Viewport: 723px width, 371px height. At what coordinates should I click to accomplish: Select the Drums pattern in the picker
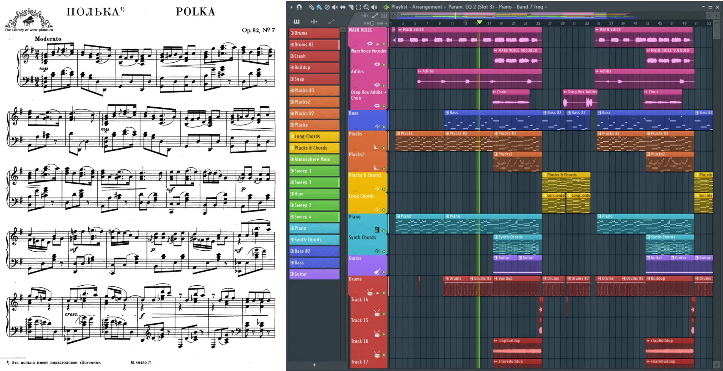314,33
